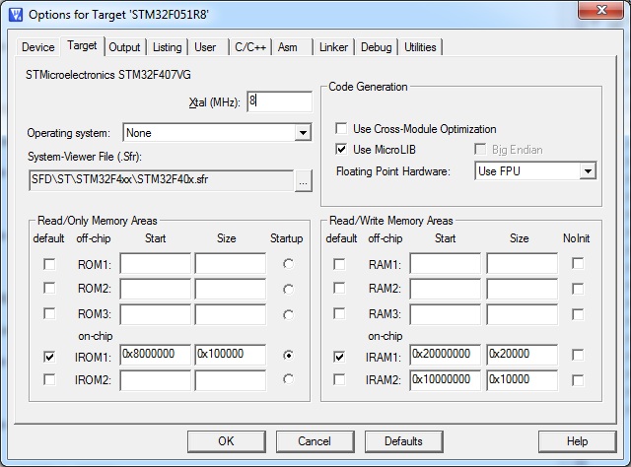Select the Target tab
The width and height of the screenshot is (631, 467).
(x=82, y=45)
